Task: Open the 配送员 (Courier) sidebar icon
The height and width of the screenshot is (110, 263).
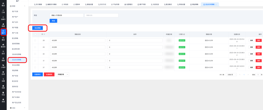Action: pos(3,46)
